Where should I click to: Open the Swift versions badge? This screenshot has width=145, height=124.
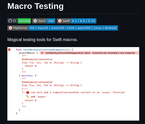click(x=76, y=21)
